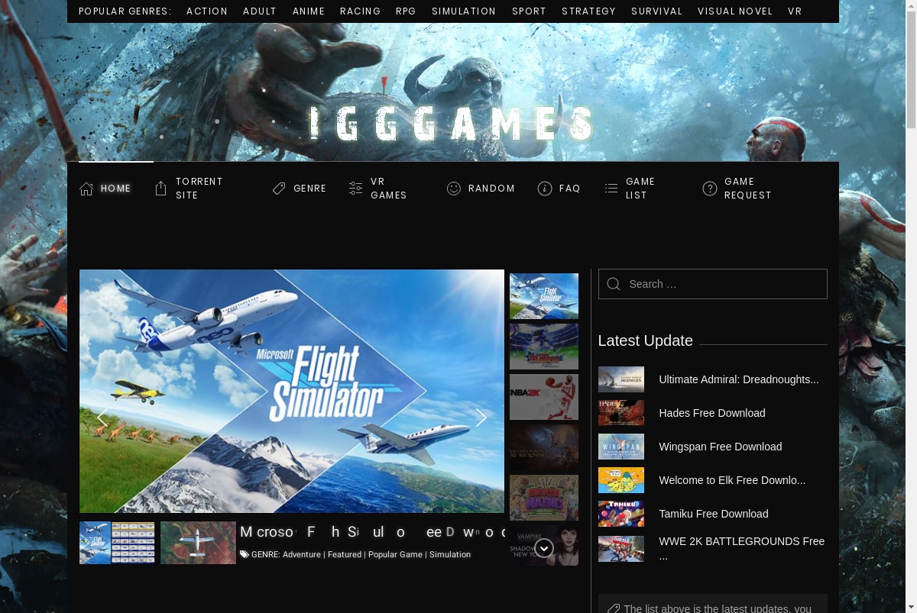
Task: Click the slider next arrow
Action: 481,418
